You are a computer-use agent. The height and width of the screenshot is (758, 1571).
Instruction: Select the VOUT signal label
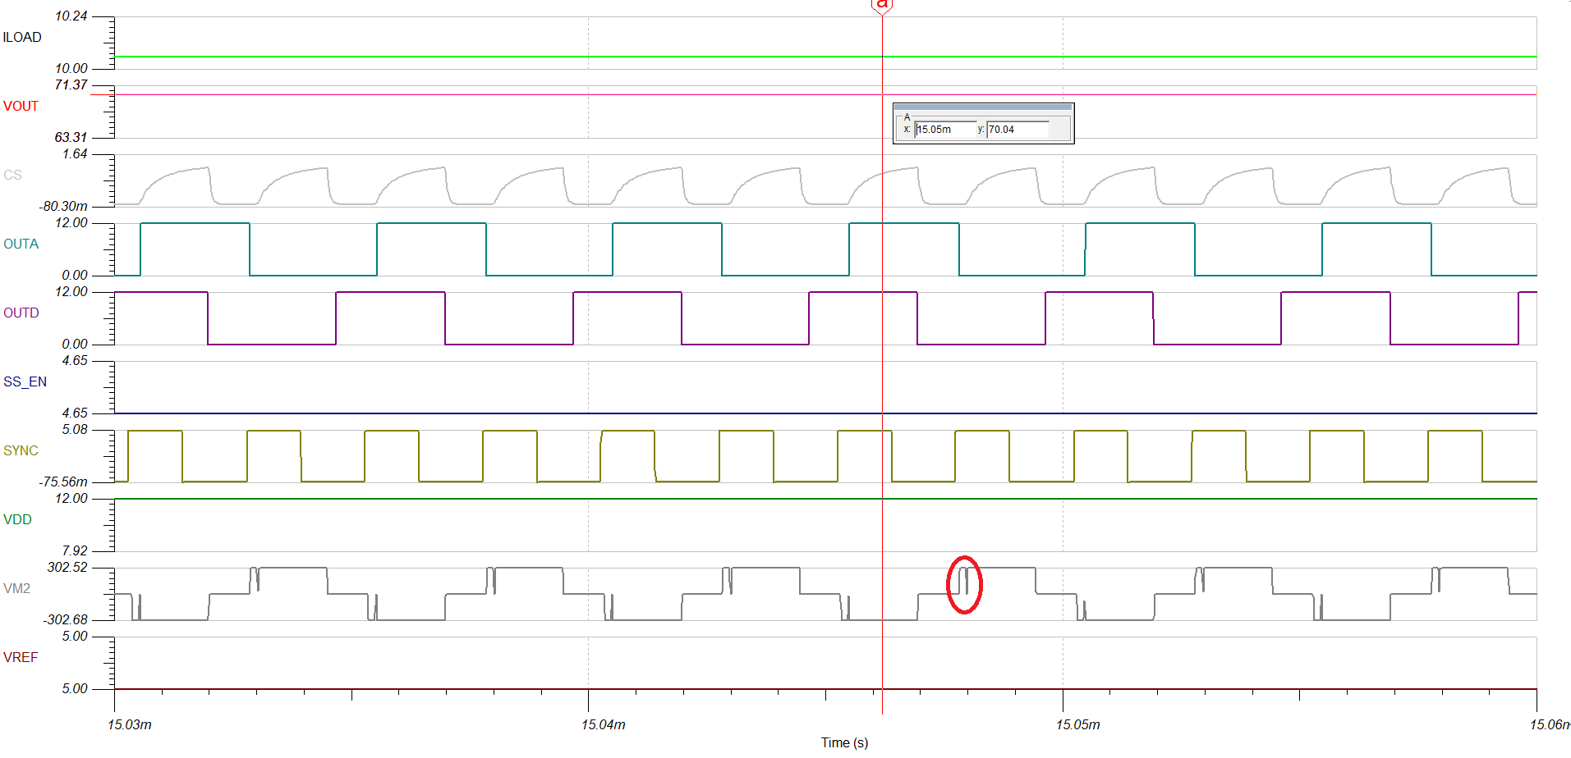point(21,107)
